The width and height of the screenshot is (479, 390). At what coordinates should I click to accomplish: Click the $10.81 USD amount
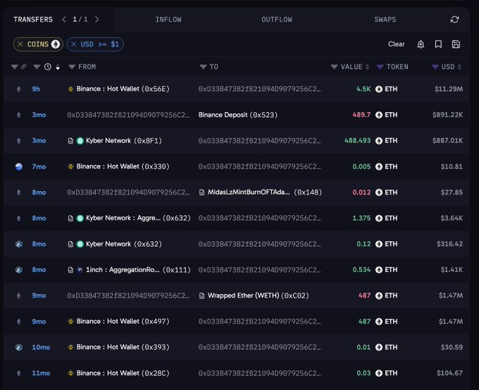452,166
